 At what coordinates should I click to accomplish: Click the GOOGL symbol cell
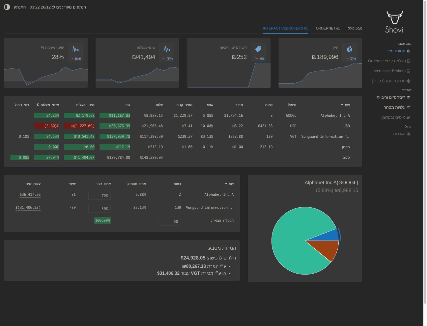click(x=291, y=115)
